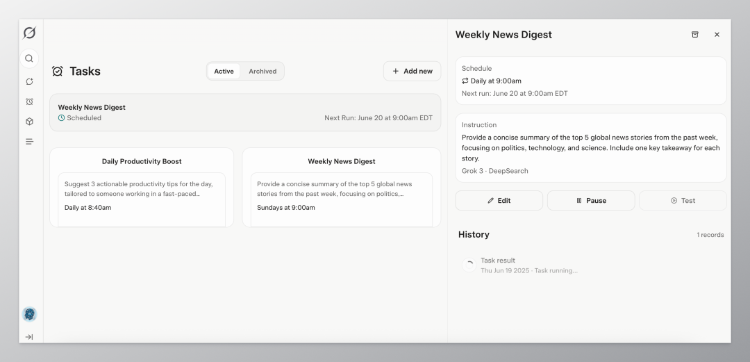The width and height of the screenshot is (750, 362).
Task: Close the Weekly News Digest panel
Action: click(x=717, y=35)
